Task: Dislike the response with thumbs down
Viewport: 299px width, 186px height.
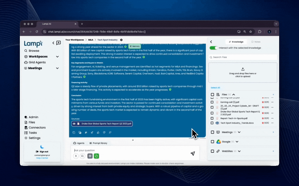Action: pyautogui.click(x=104, y=133)
